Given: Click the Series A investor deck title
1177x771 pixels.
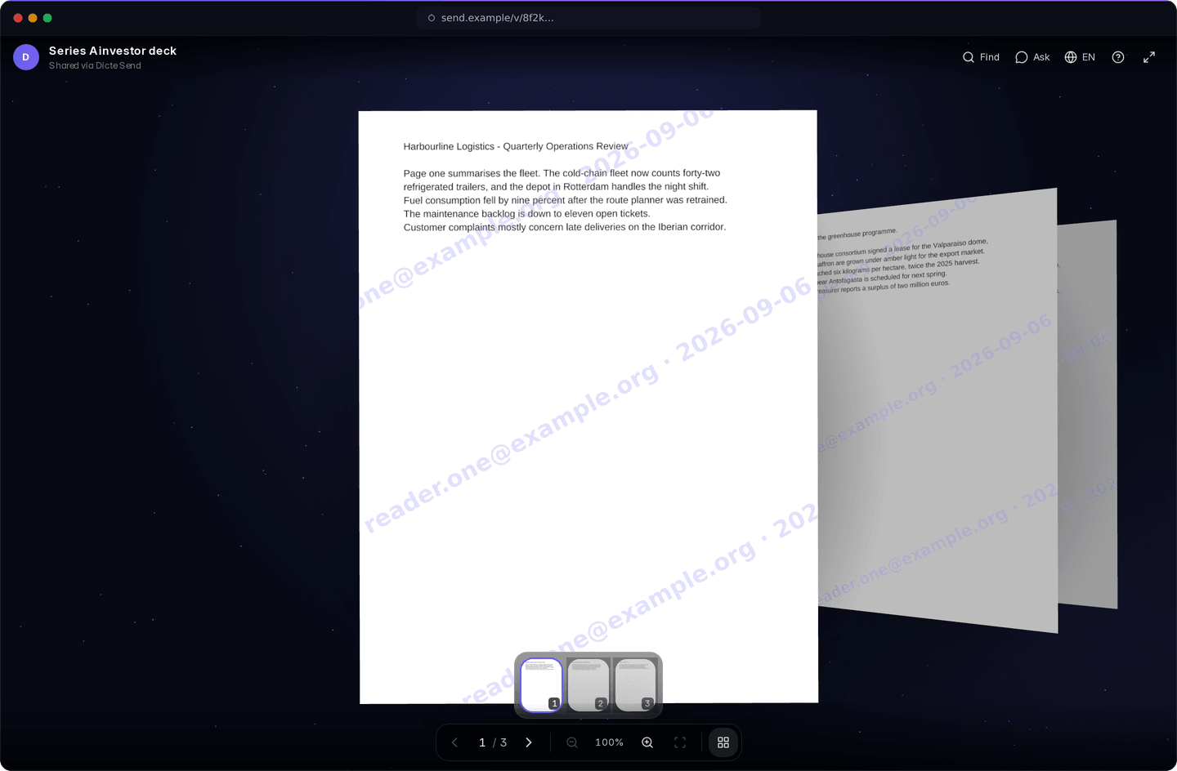Looking at the screenshot, I should point(113,51).
